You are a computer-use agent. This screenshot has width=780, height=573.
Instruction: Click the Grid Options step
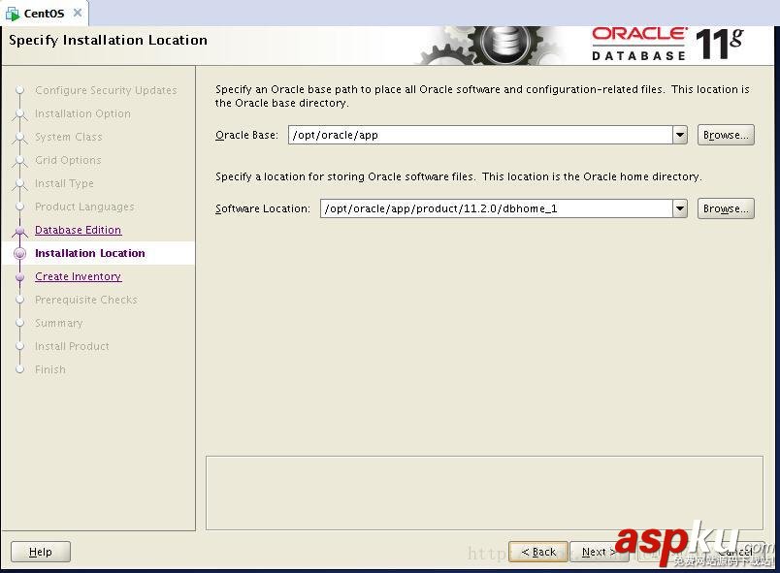click(x=68, y=160)
